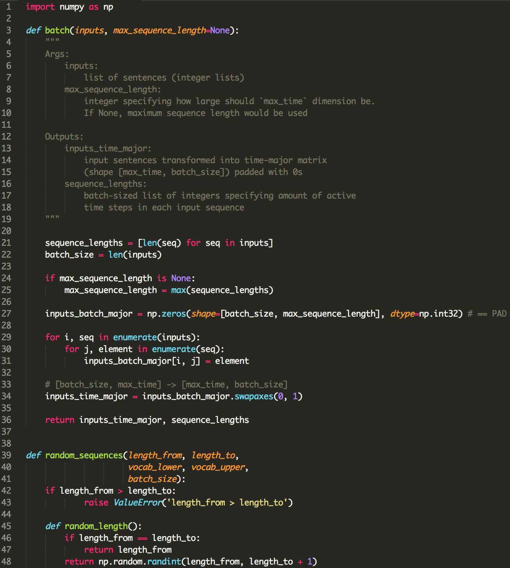Click 'length_to' parameter on line 39

(x=213, y=455)
